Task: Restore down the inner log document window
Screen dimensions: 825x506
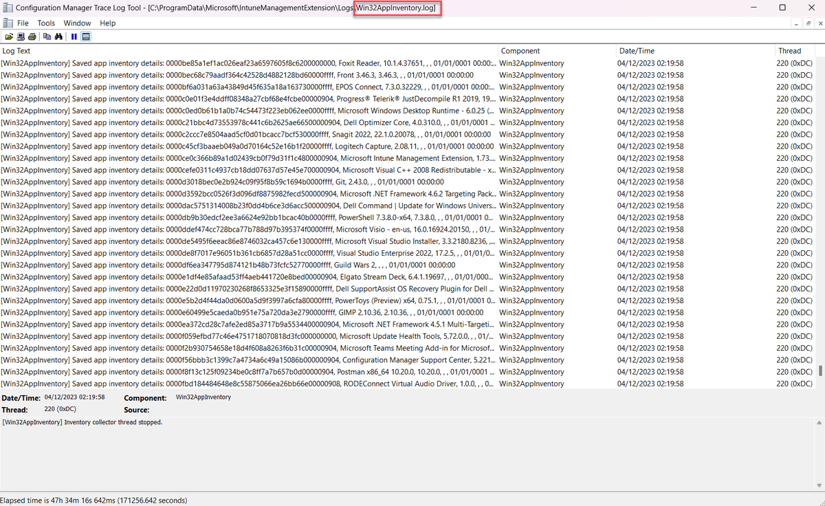Action: 808,23
